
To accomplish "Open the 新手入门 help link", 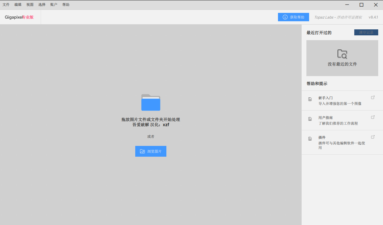I will [342, 101].
